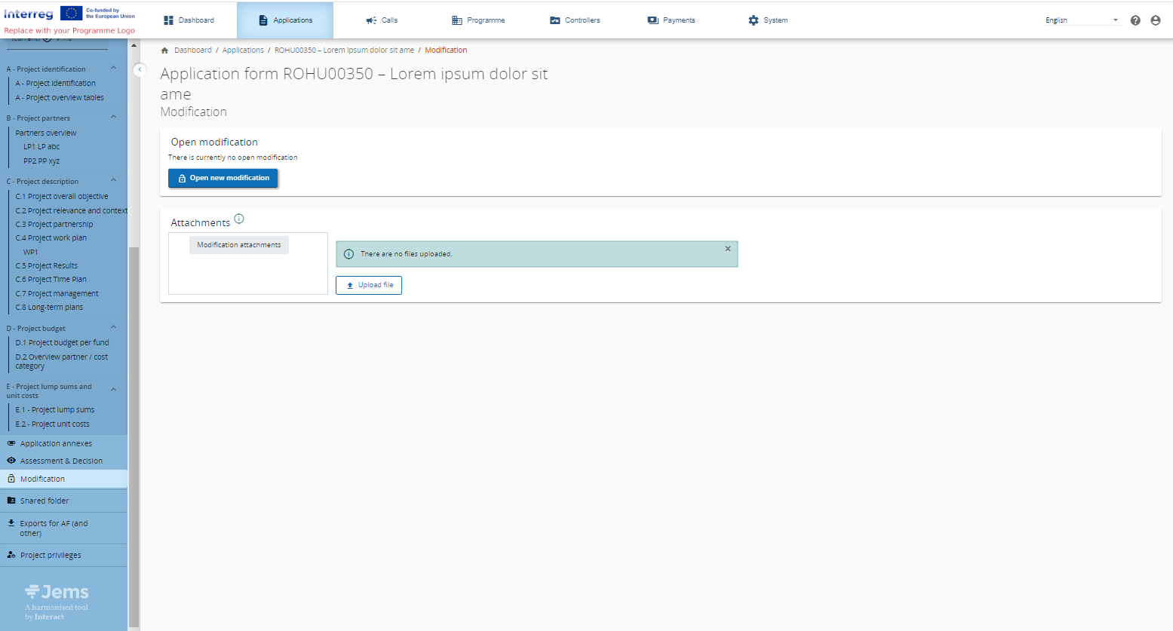Collapse the sidebar with the chevron button

[x=140, y=69]
